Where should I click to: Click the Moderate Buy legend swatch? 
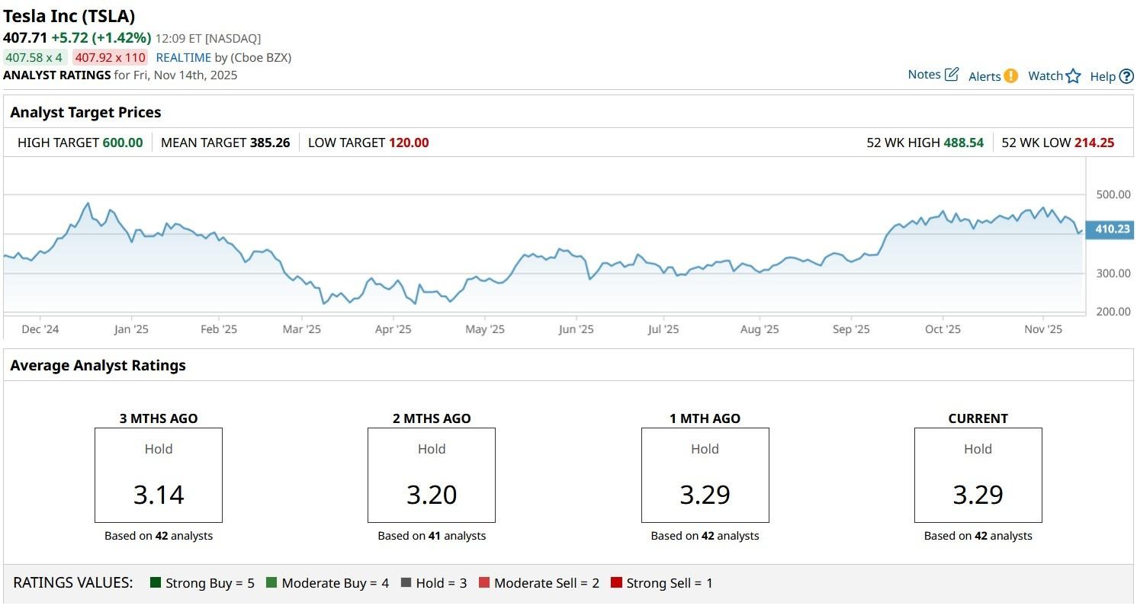coord(271,583)
